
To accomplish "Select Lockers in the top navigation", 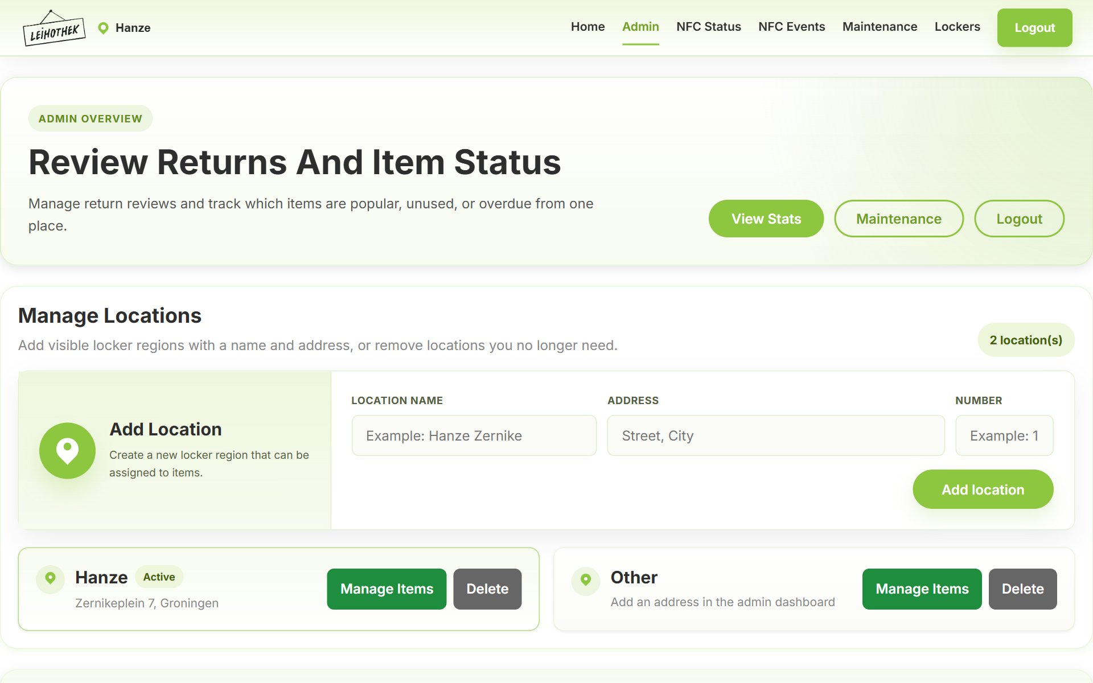I will pos(957,27).
